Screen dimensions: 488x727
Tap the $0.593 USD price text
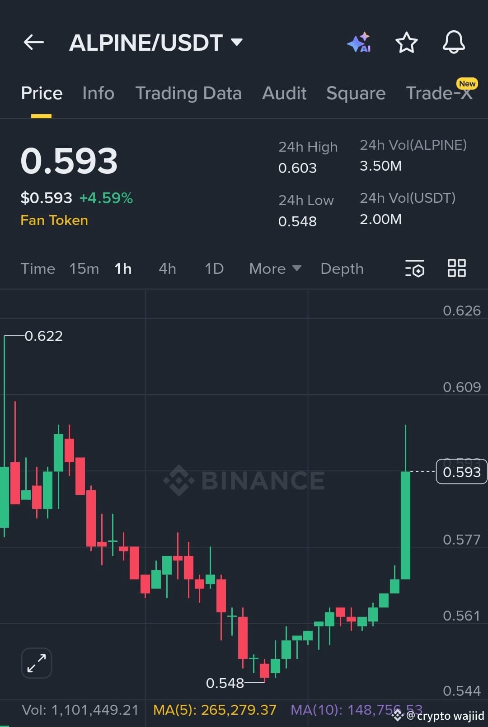tap(46, 198)
